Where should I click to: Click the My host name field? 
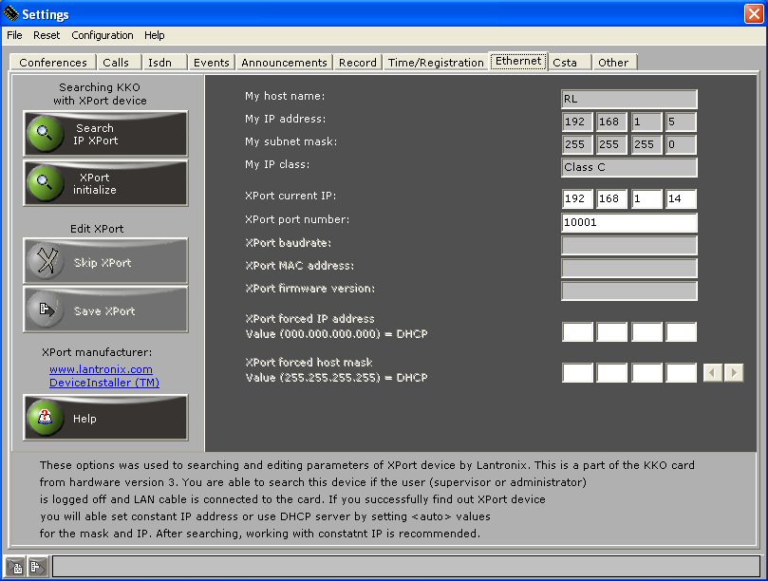point(628,99)
